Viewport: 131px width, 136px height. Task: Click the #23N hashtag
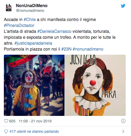(66, 49)
